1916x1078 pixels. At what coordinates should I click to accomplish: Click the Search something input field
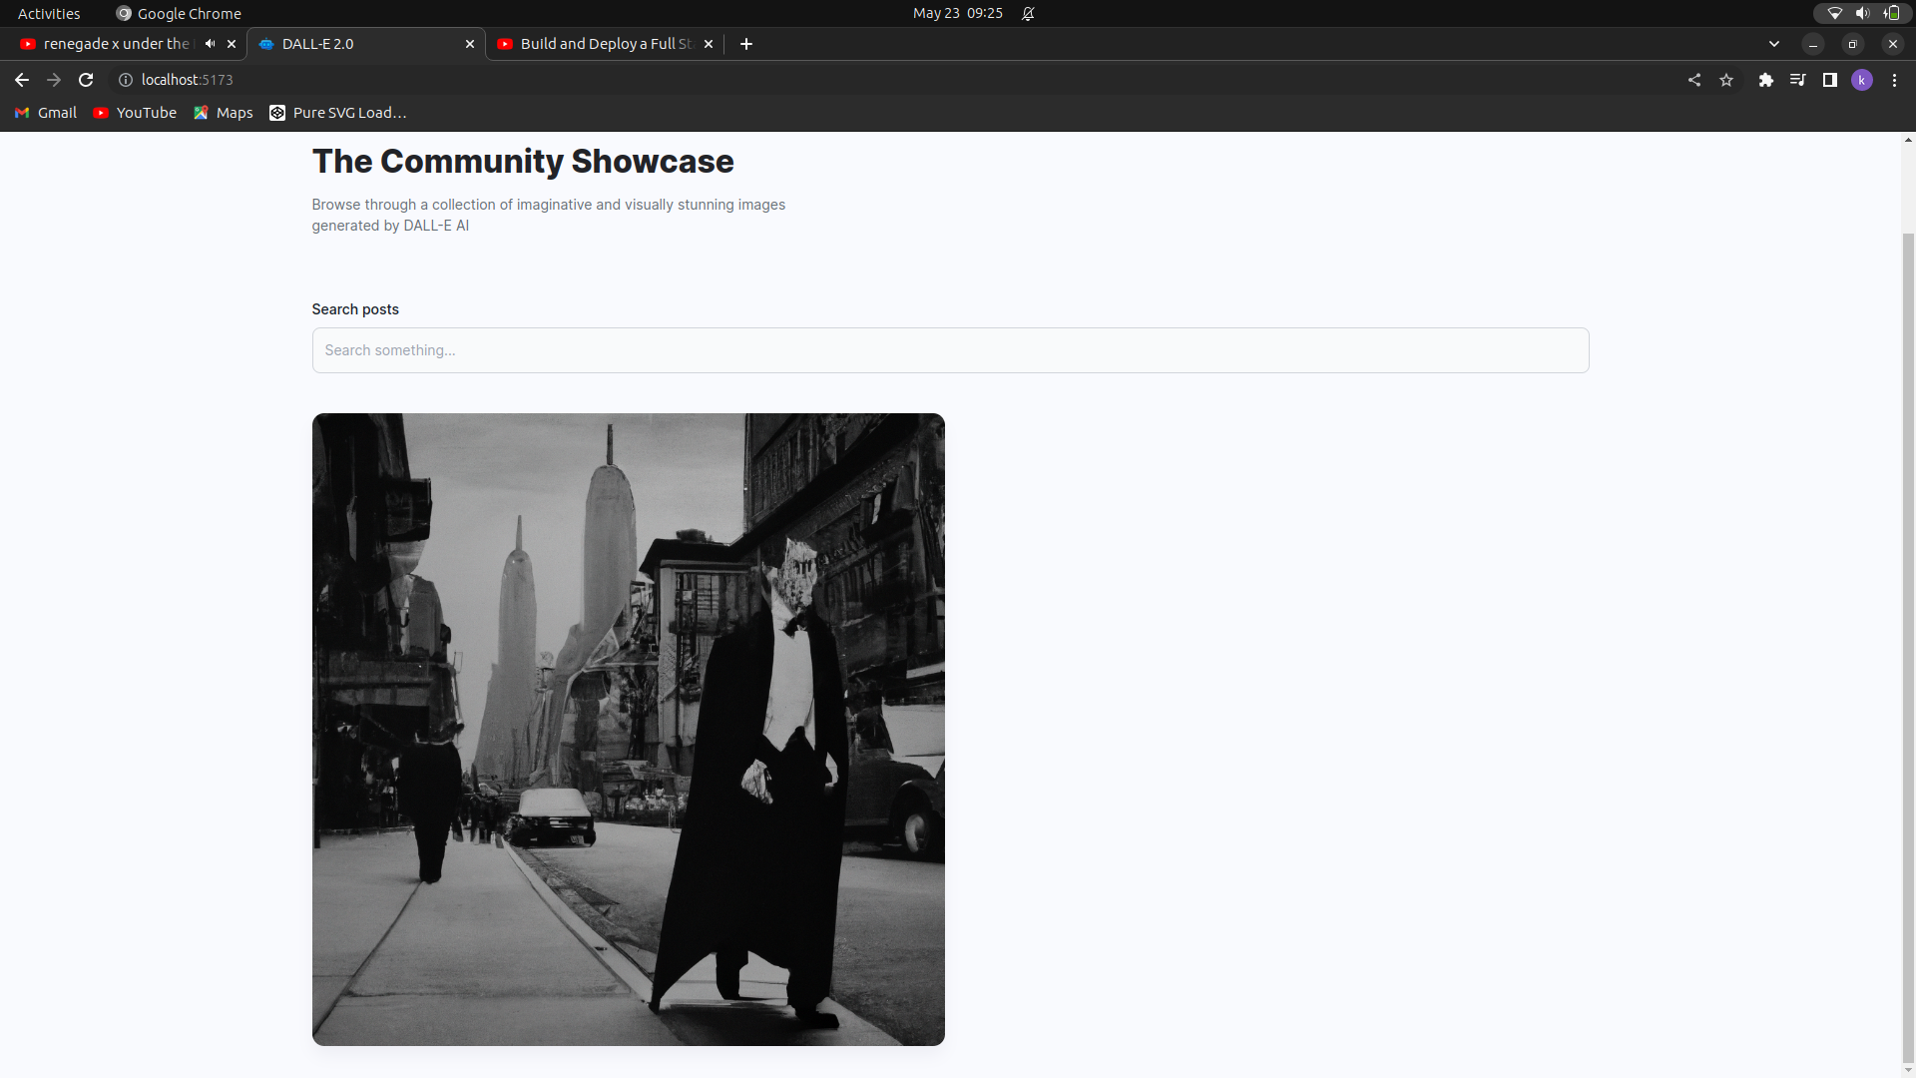pos(949,350)
